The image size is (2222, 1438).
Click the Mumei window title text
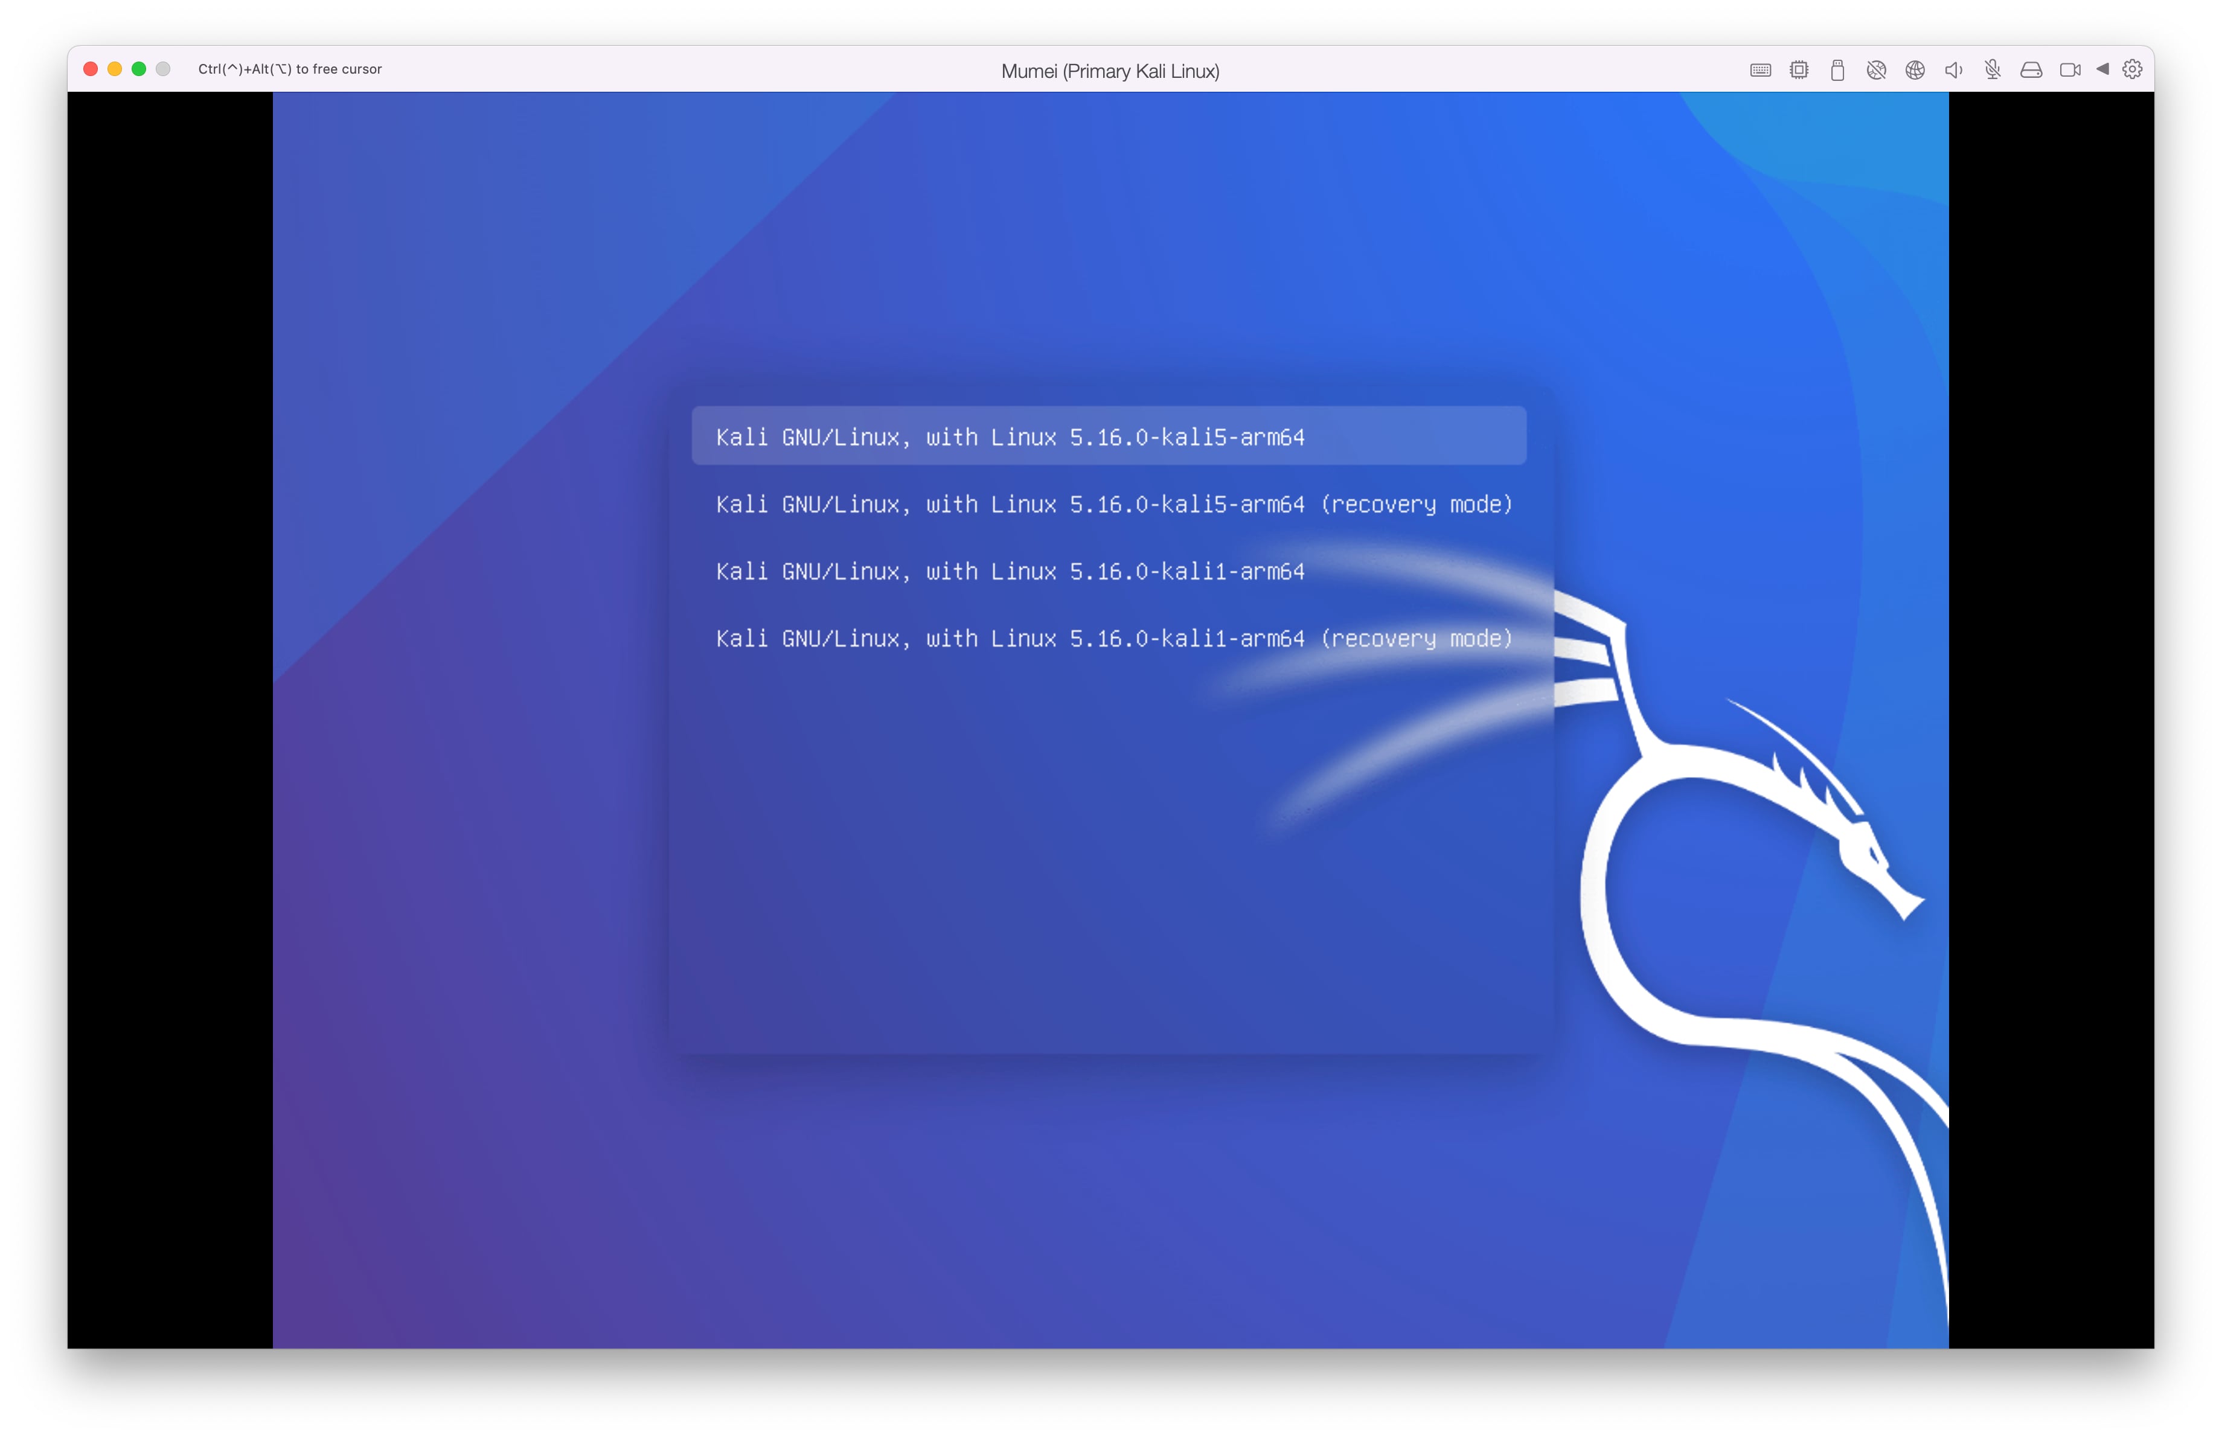coord(1109,71)
